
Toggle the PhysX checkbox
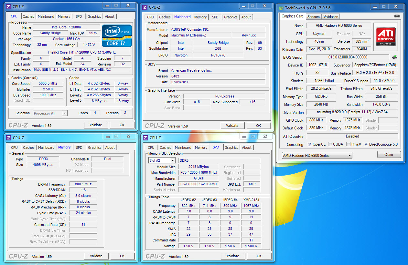pos(348,144)
